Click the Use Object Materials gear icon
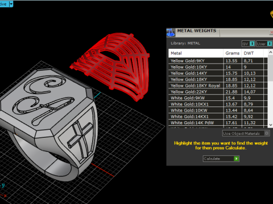This screenshot has width=273, height=204. point(267,133)
